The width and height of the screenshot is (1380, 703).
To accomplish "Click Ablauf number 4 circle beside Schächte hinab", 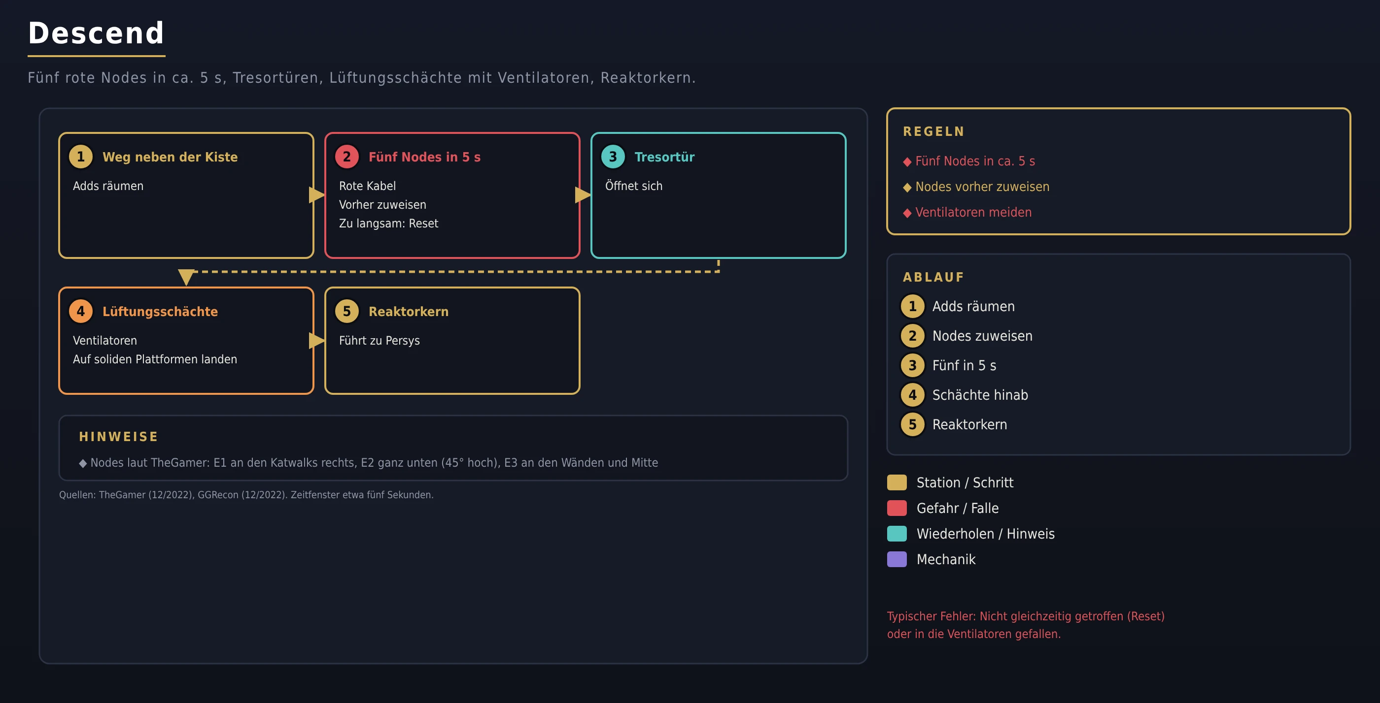I will [x=912, y=395].
